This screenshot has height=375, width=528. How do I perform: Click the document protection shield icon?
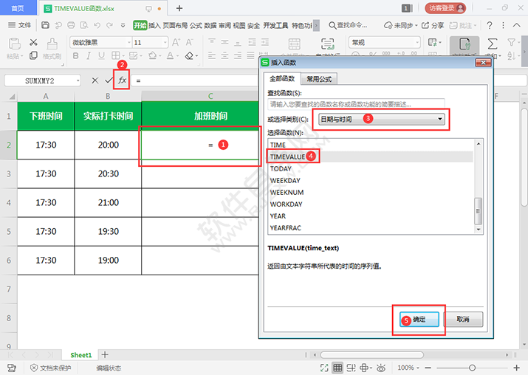coord(34,368)
